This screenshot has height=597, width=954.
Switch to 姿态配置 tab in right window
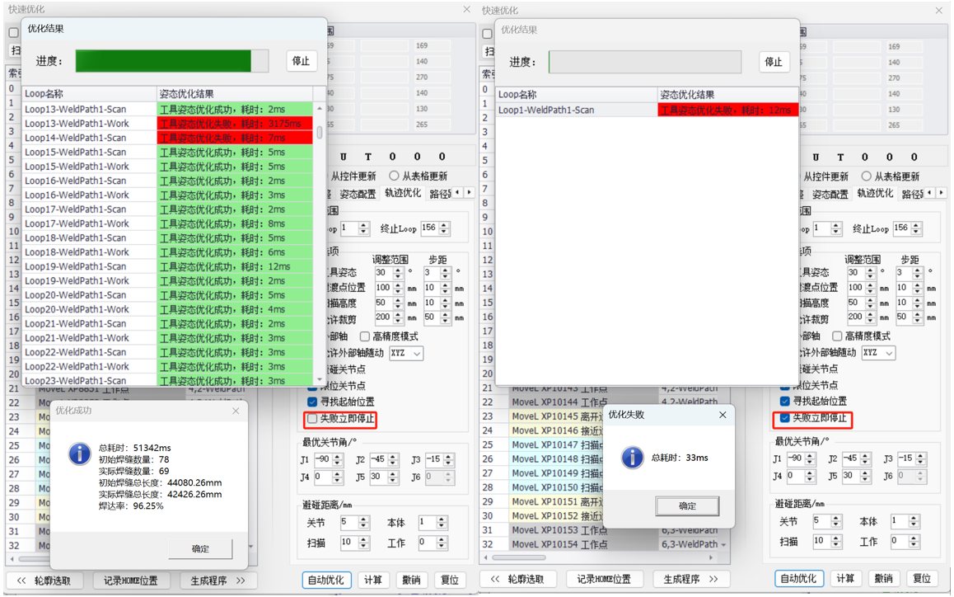(x=830, y=194)
